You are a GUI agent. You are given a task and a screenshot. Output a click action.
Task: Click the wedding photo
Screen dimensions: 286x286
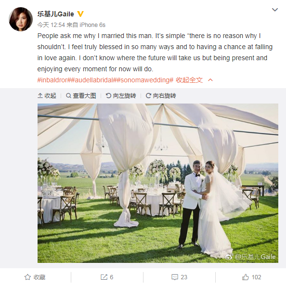click(x=158, y=183)
